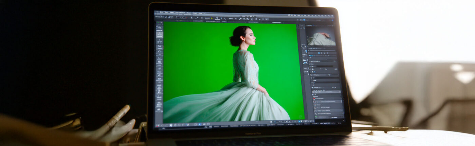
Task: Click the topmost tool in left toolbar
Action: pyautogui.click(x=159, y=27)
